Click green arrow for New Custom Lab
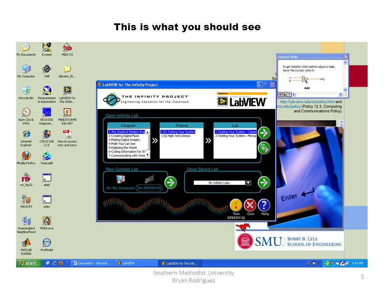387x290 pixels. click(x=171, y=182)
